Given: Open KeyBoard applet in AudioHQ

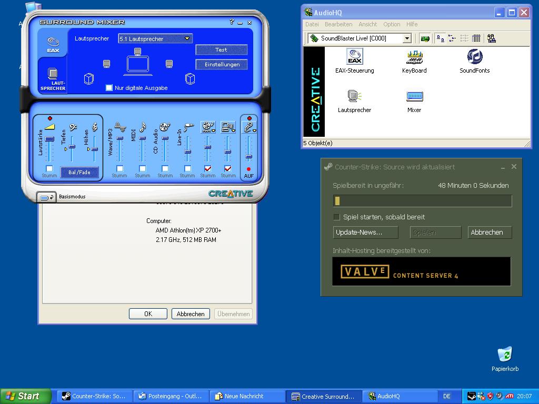Looking at the screenshot, I should point(414,61).
